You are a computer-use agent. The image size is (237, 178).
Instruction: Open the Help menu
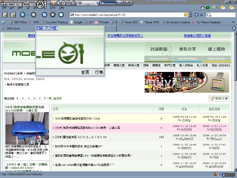(61, 7)
